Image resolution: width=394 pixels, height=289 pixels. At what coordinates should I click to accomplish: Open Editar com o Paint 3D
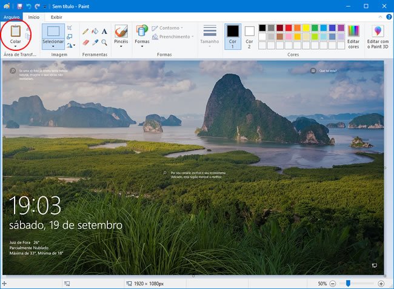point(378,37)
